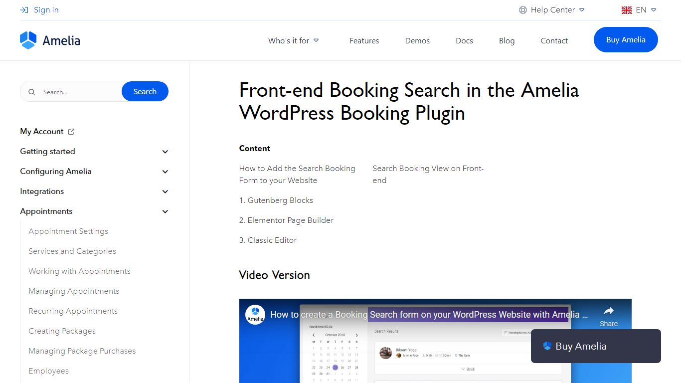Click the blue Buy Amelia header button
The height and width of the screenshot is (383, 681).
[x=626, y=40]
